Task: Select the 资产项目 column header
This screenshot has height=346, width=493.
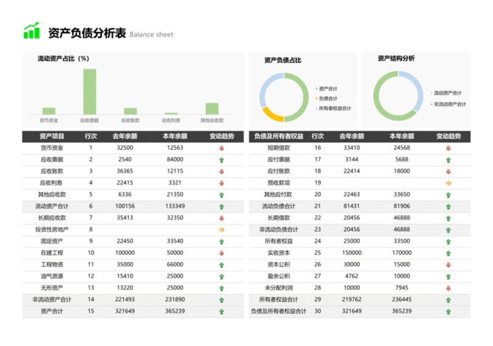Action: point(52,137)
